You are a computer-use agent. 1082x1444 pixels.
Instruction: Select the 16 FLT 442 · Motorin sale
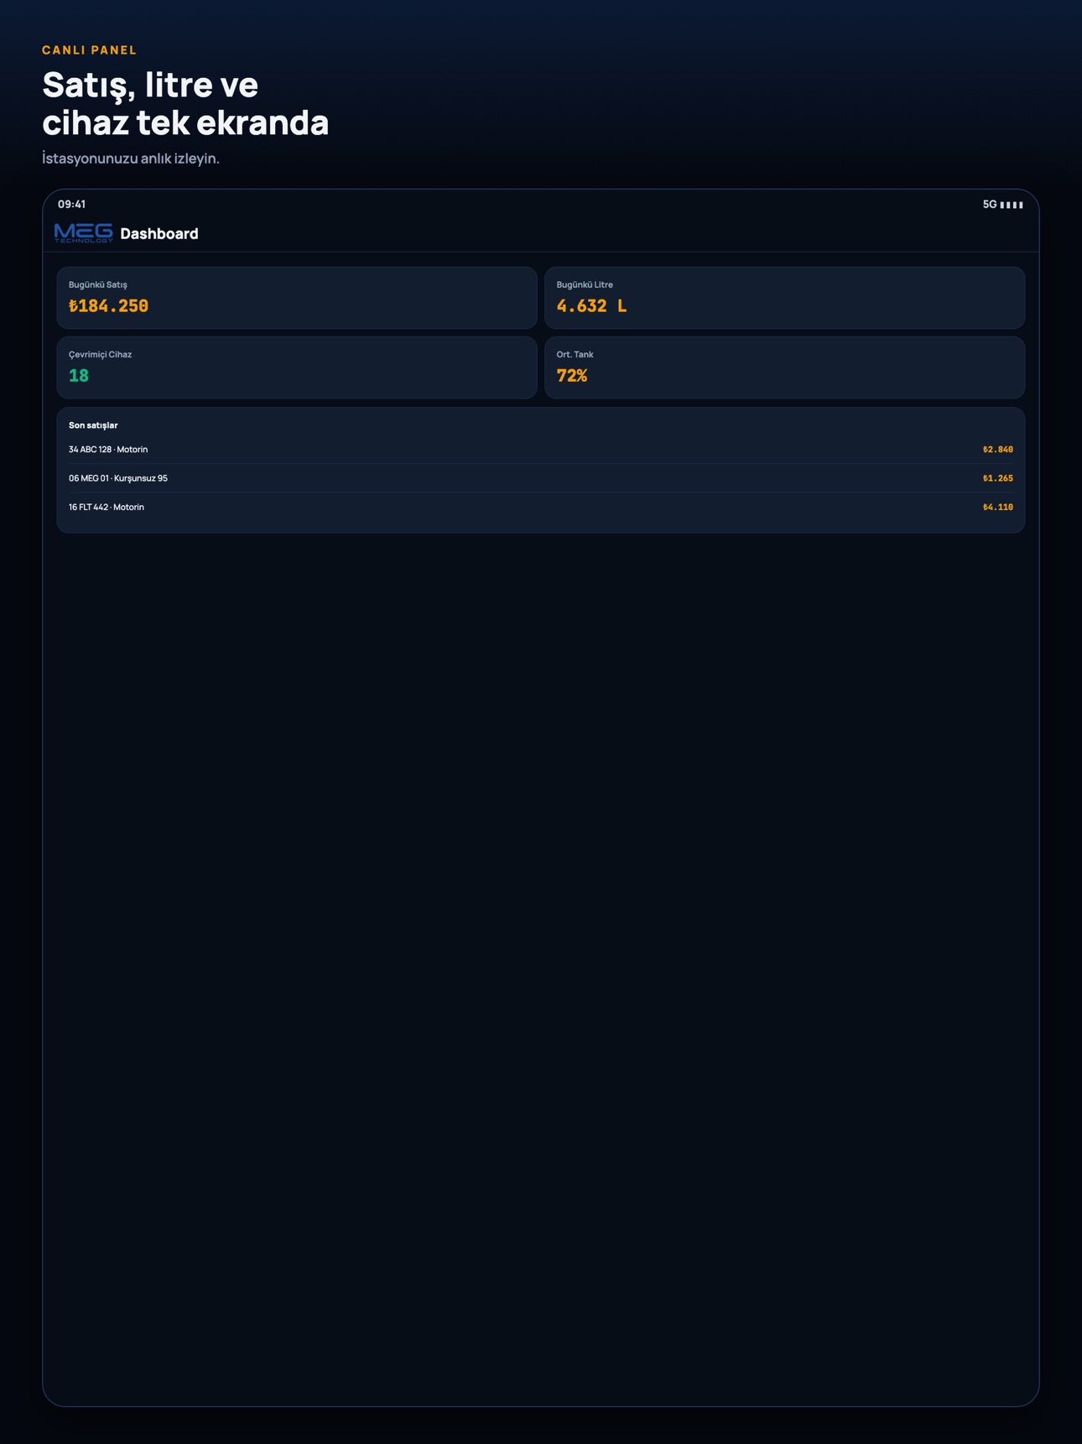tap(541, 507)
